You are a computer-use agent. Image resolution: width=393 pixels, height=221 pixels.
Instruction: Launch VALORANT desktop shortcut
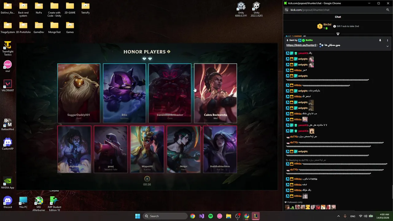(8, 86)
